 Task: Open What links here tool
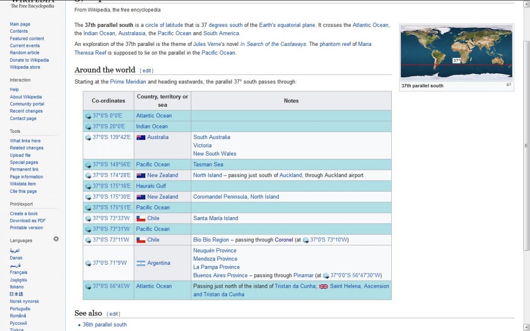point(25,141)
